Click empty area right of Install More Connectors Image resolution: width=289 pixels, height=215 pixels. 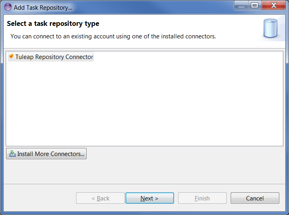182,154
